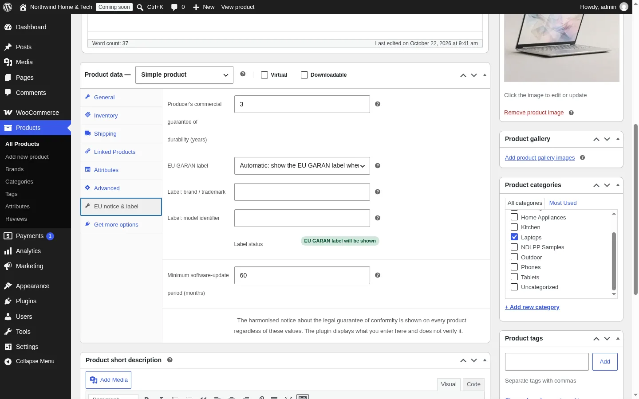Click help icon for Label brand / trademark
The width and height of the screenshot is (639, 399).
(378, 192)
